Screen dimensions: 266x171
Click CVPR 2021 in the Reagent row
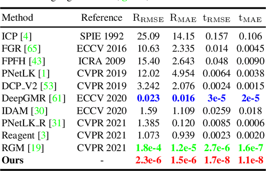[102, 135]
